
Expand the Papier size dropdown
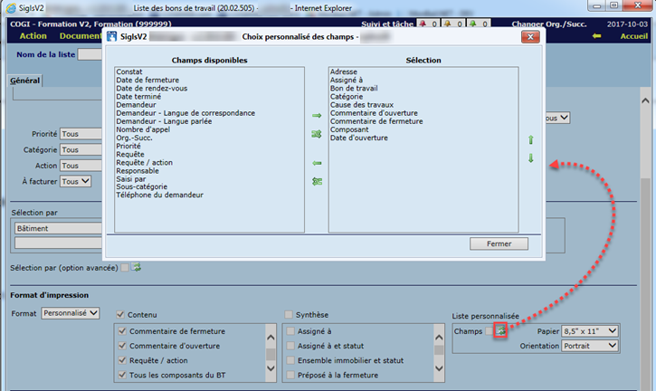pos(590,331)
